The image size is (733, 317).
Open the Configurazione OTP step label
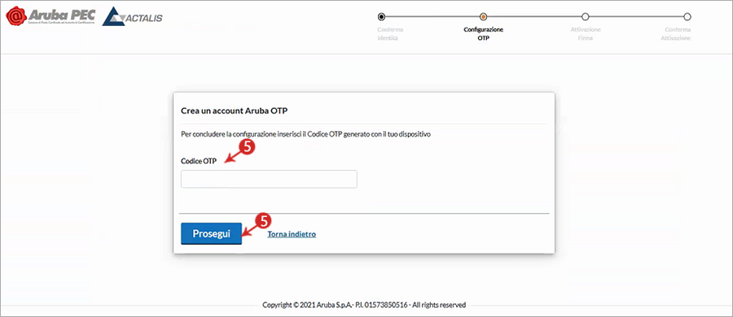point(483,33)
